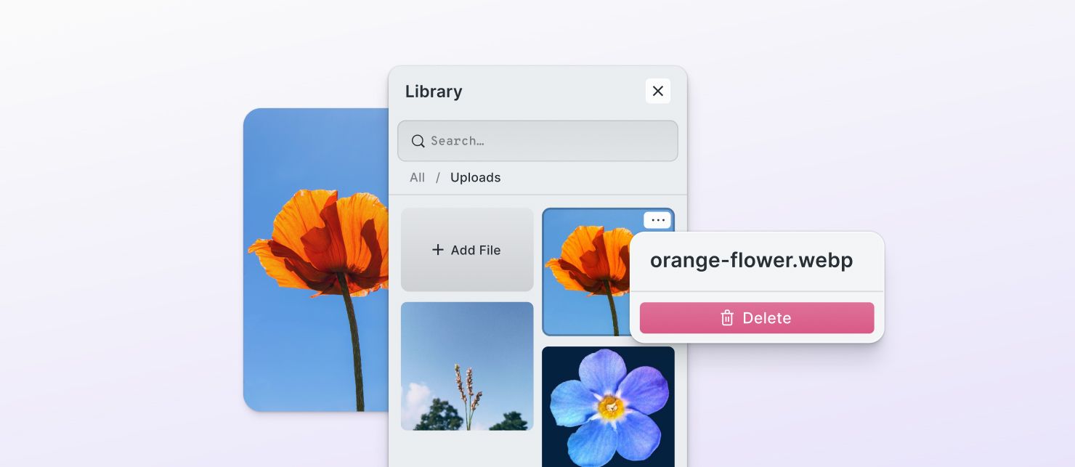Delete the orange-flower.webp file

(x=757, y=318)
